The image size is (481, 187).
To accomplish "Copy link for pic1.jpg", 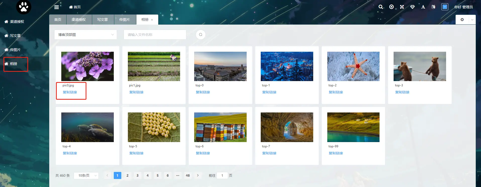I will (136, 92).
